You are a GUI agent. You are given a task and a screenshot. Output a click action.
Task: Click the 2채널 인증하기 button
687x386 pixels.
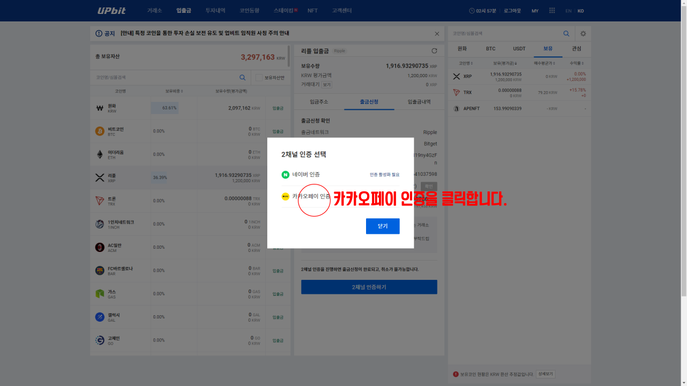(369, 287)
